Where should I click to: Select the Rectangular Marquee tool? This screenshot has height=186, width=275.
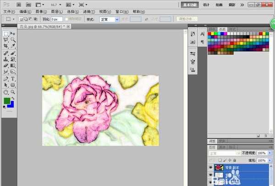click(5, 34)
